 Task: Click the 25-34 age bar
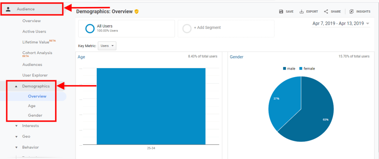tap(151, 106)
